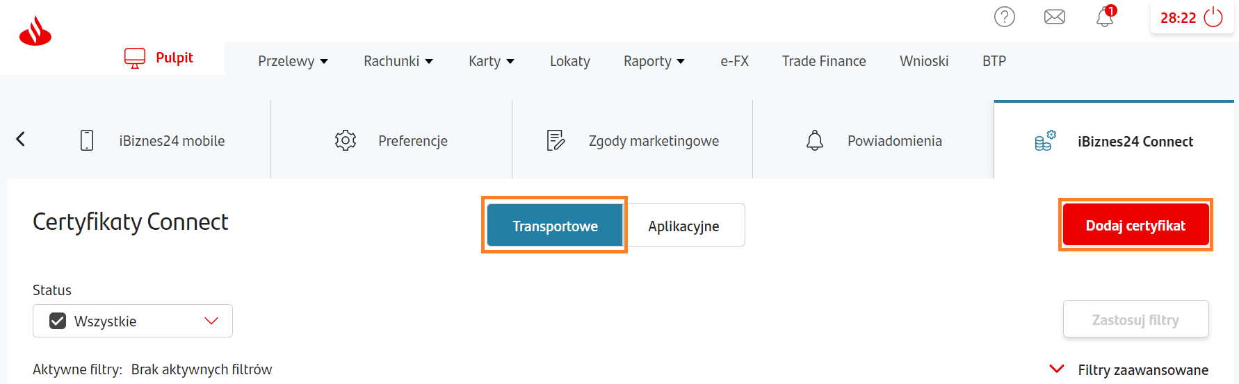Open the Przelewy dropdown menu
This screenshot has height=384, width=1239.
293,61
